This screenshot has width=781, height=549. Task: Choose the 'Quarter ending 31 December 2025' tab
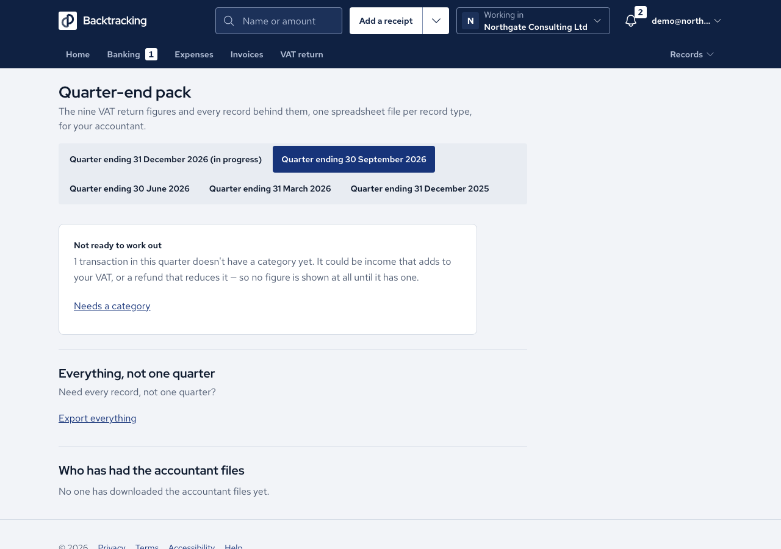tap(420, 188)
